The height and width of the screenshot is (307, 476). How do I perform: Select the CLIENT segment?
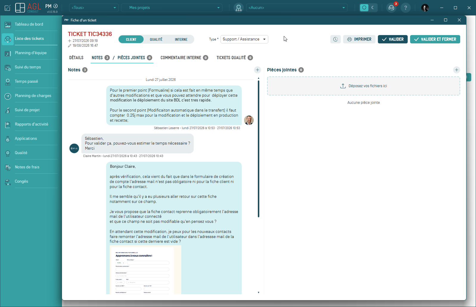131,39
